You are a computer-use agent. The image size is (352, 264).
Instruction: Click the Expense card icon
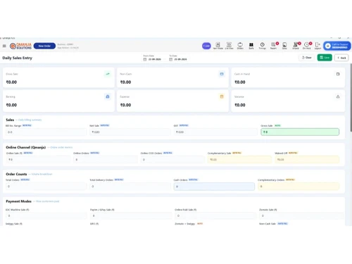(x=222, y=96)
